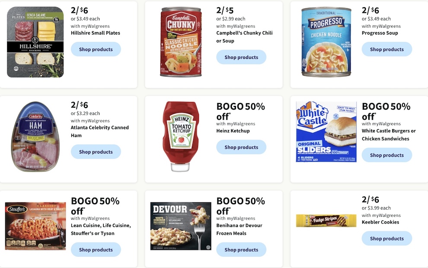Open Shop products for Heinz Ketchup
The width and height of the screenshot is (428, 268).
click(x=241, y=147)
